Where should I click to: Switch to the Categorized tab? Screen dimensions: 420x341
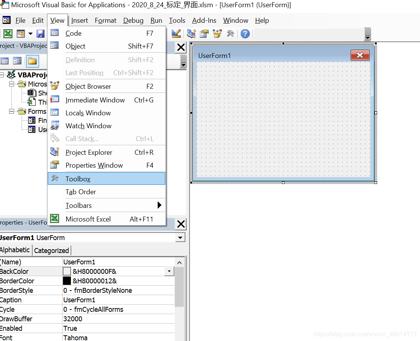pos(52,250)
